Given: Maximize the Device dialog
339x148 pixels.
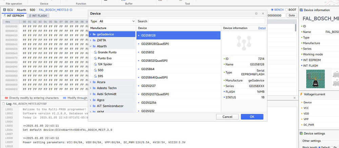Looking at the screenshot, I should 256,14.
